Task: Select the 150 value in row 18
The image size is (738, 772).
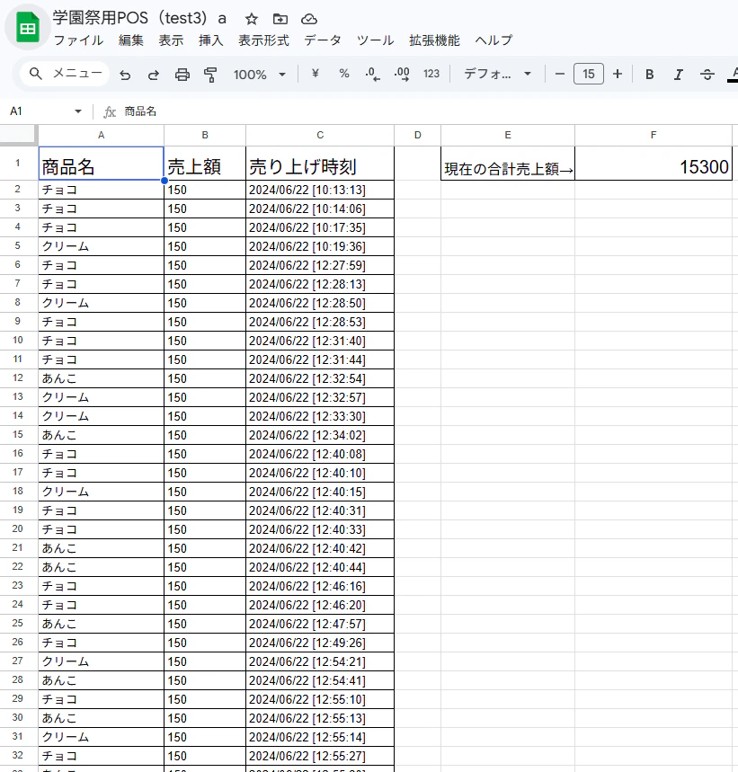Action: [205, 492]
